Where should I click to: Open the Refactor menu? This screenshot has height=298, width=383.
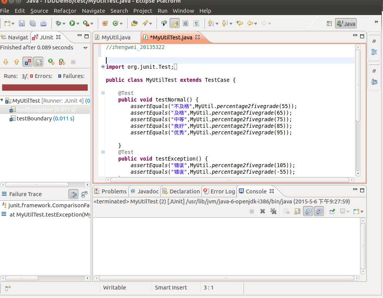[x=65, y=11]
